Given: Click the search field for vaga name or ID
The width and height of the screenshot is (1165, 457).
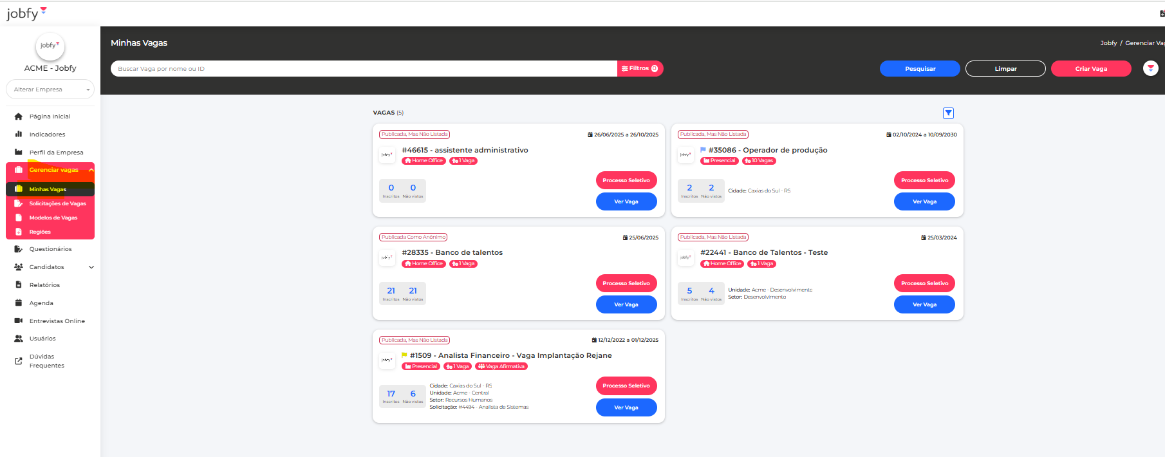Looking at the screenshot, I should point(364,69).
